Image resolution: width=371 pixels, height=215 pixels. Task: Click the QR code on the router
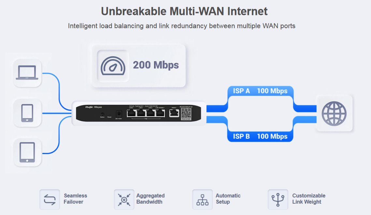coord(186,114)
